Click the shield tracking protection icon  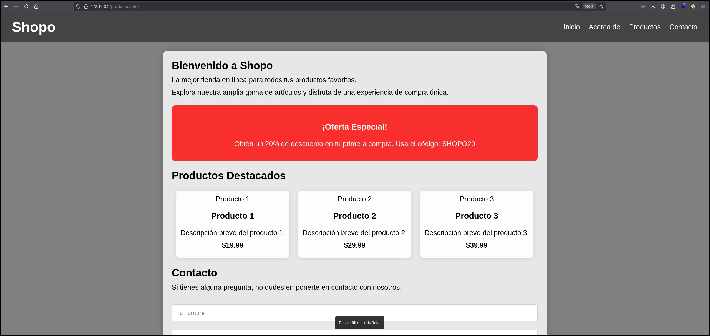[x=78, y=6]
